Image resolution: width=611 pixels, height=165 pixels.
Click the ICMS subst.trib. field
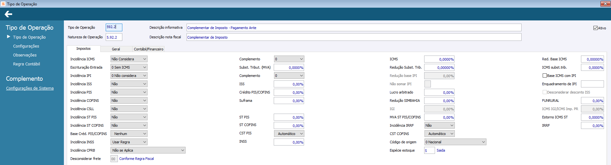pos(592,67)
